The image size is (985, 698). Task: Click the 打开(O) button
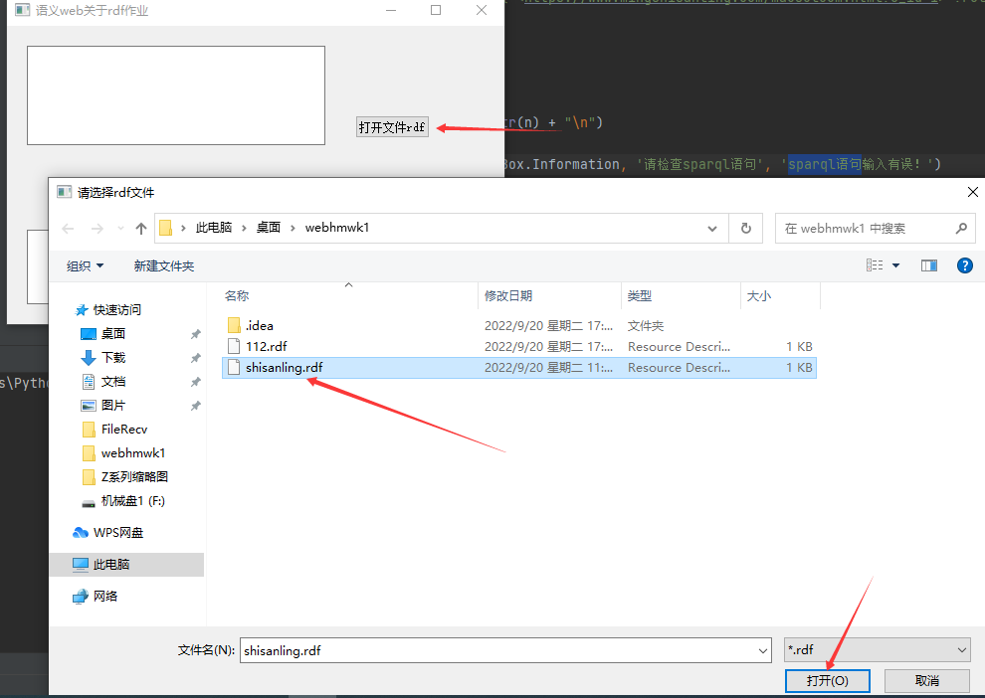click(828, 680)
